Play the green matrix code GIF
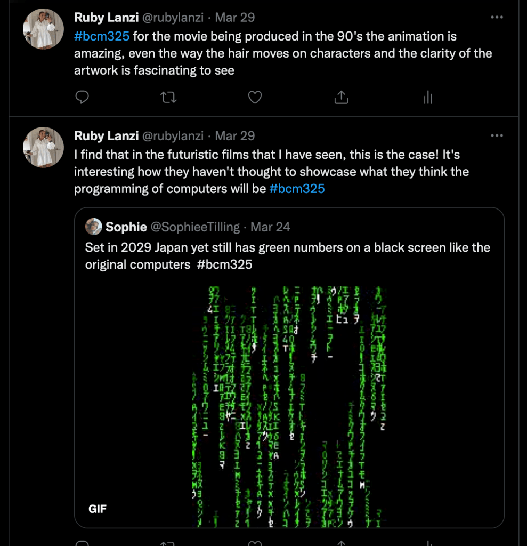Screen dimensions: 527x546 tap(289, 405)
